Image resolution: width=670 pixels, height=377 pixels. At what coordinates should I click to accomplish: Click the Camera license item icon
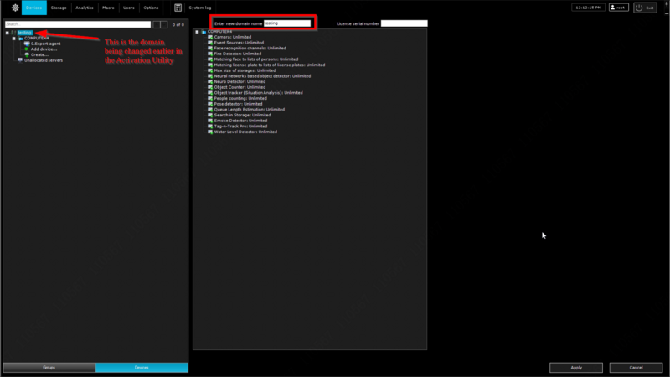[210, 38]
